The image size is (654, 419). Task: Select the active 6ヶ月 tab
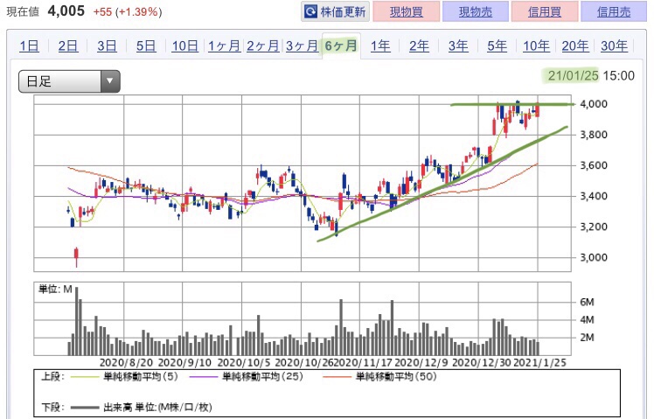coord(340,46)
